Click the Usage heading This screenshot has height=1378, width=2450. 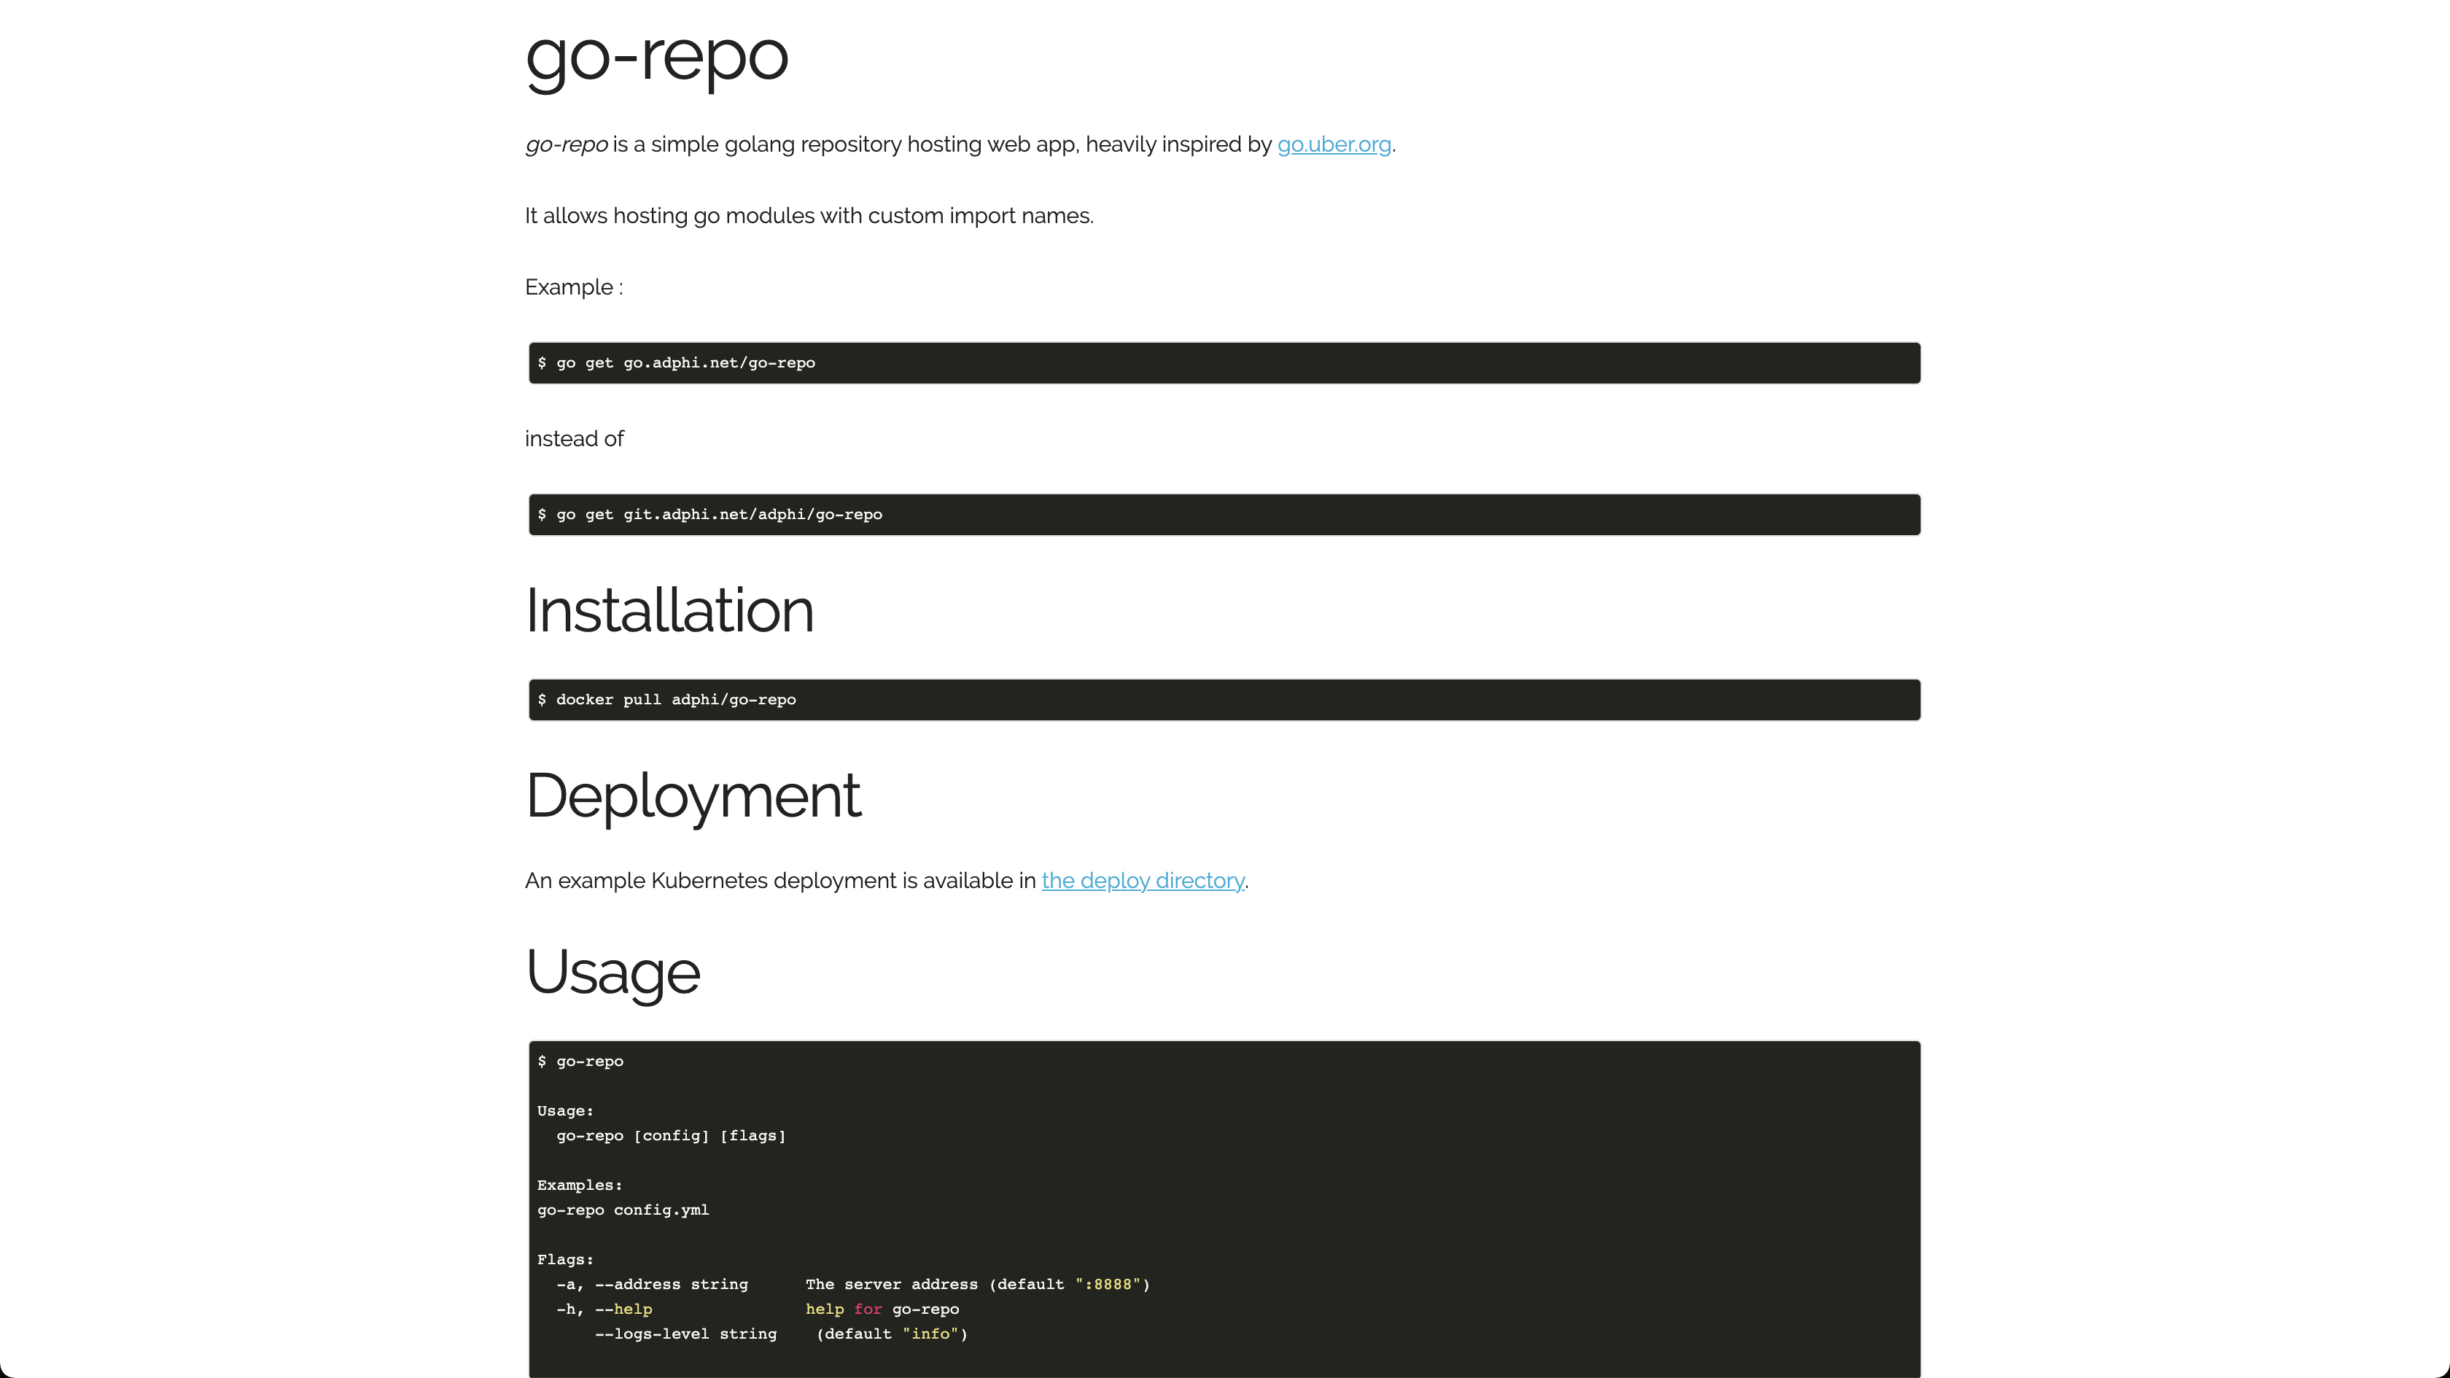click(x=612, y=972)
